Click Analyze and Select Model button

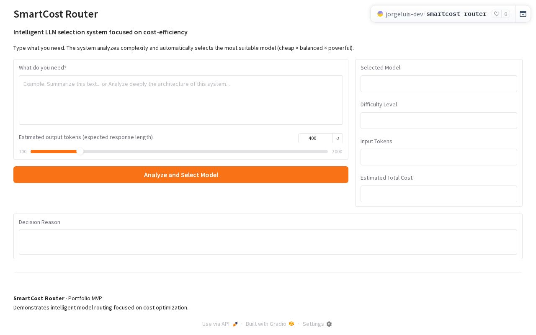181,175
